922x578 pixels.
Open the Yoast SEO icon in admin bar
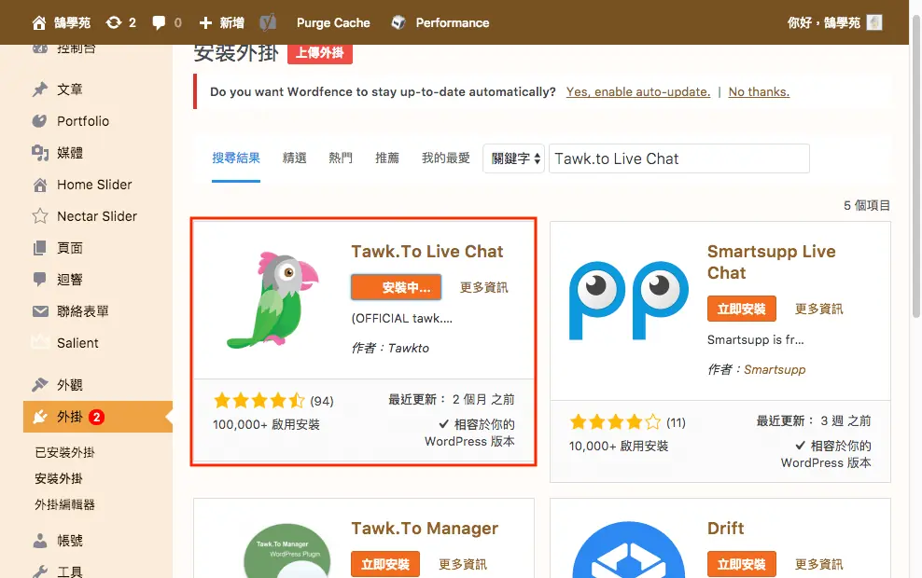coord(268,22)
